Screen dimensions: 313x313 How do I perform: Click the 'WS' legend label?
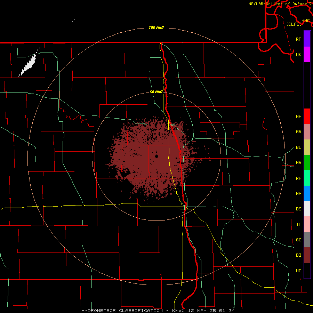(x=298, y=194)
